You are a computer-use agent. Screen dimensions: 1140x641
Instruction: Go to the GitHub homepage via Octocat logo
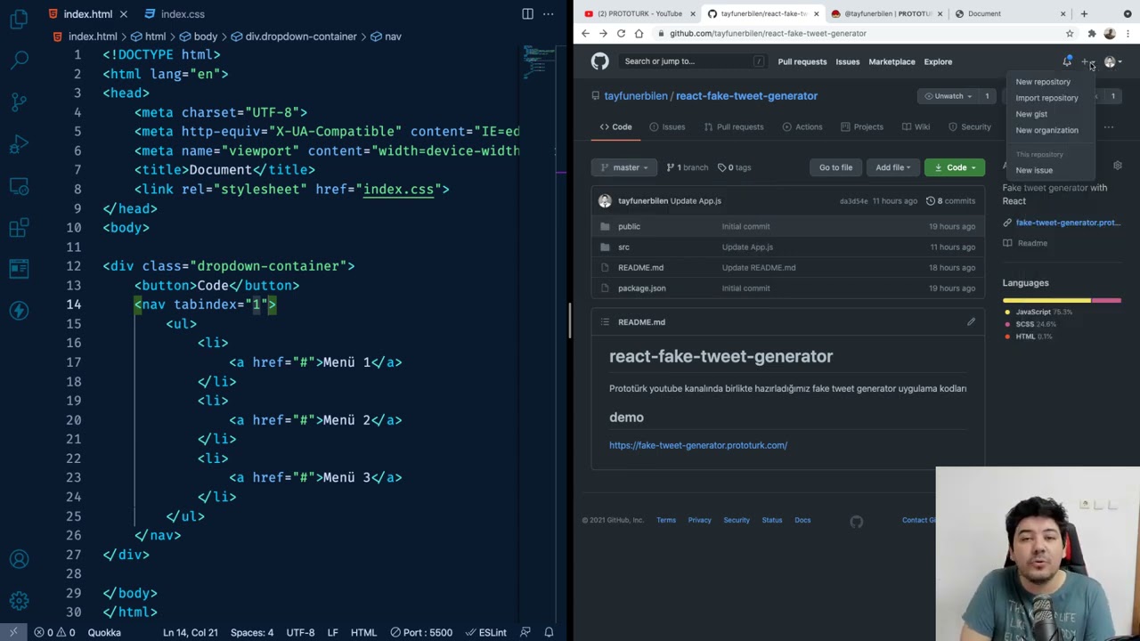pos(599,61)
